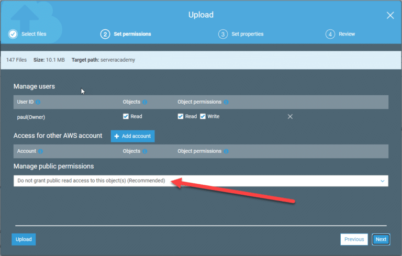
Task: Close the Upload dialog
Action: (390, 15)
